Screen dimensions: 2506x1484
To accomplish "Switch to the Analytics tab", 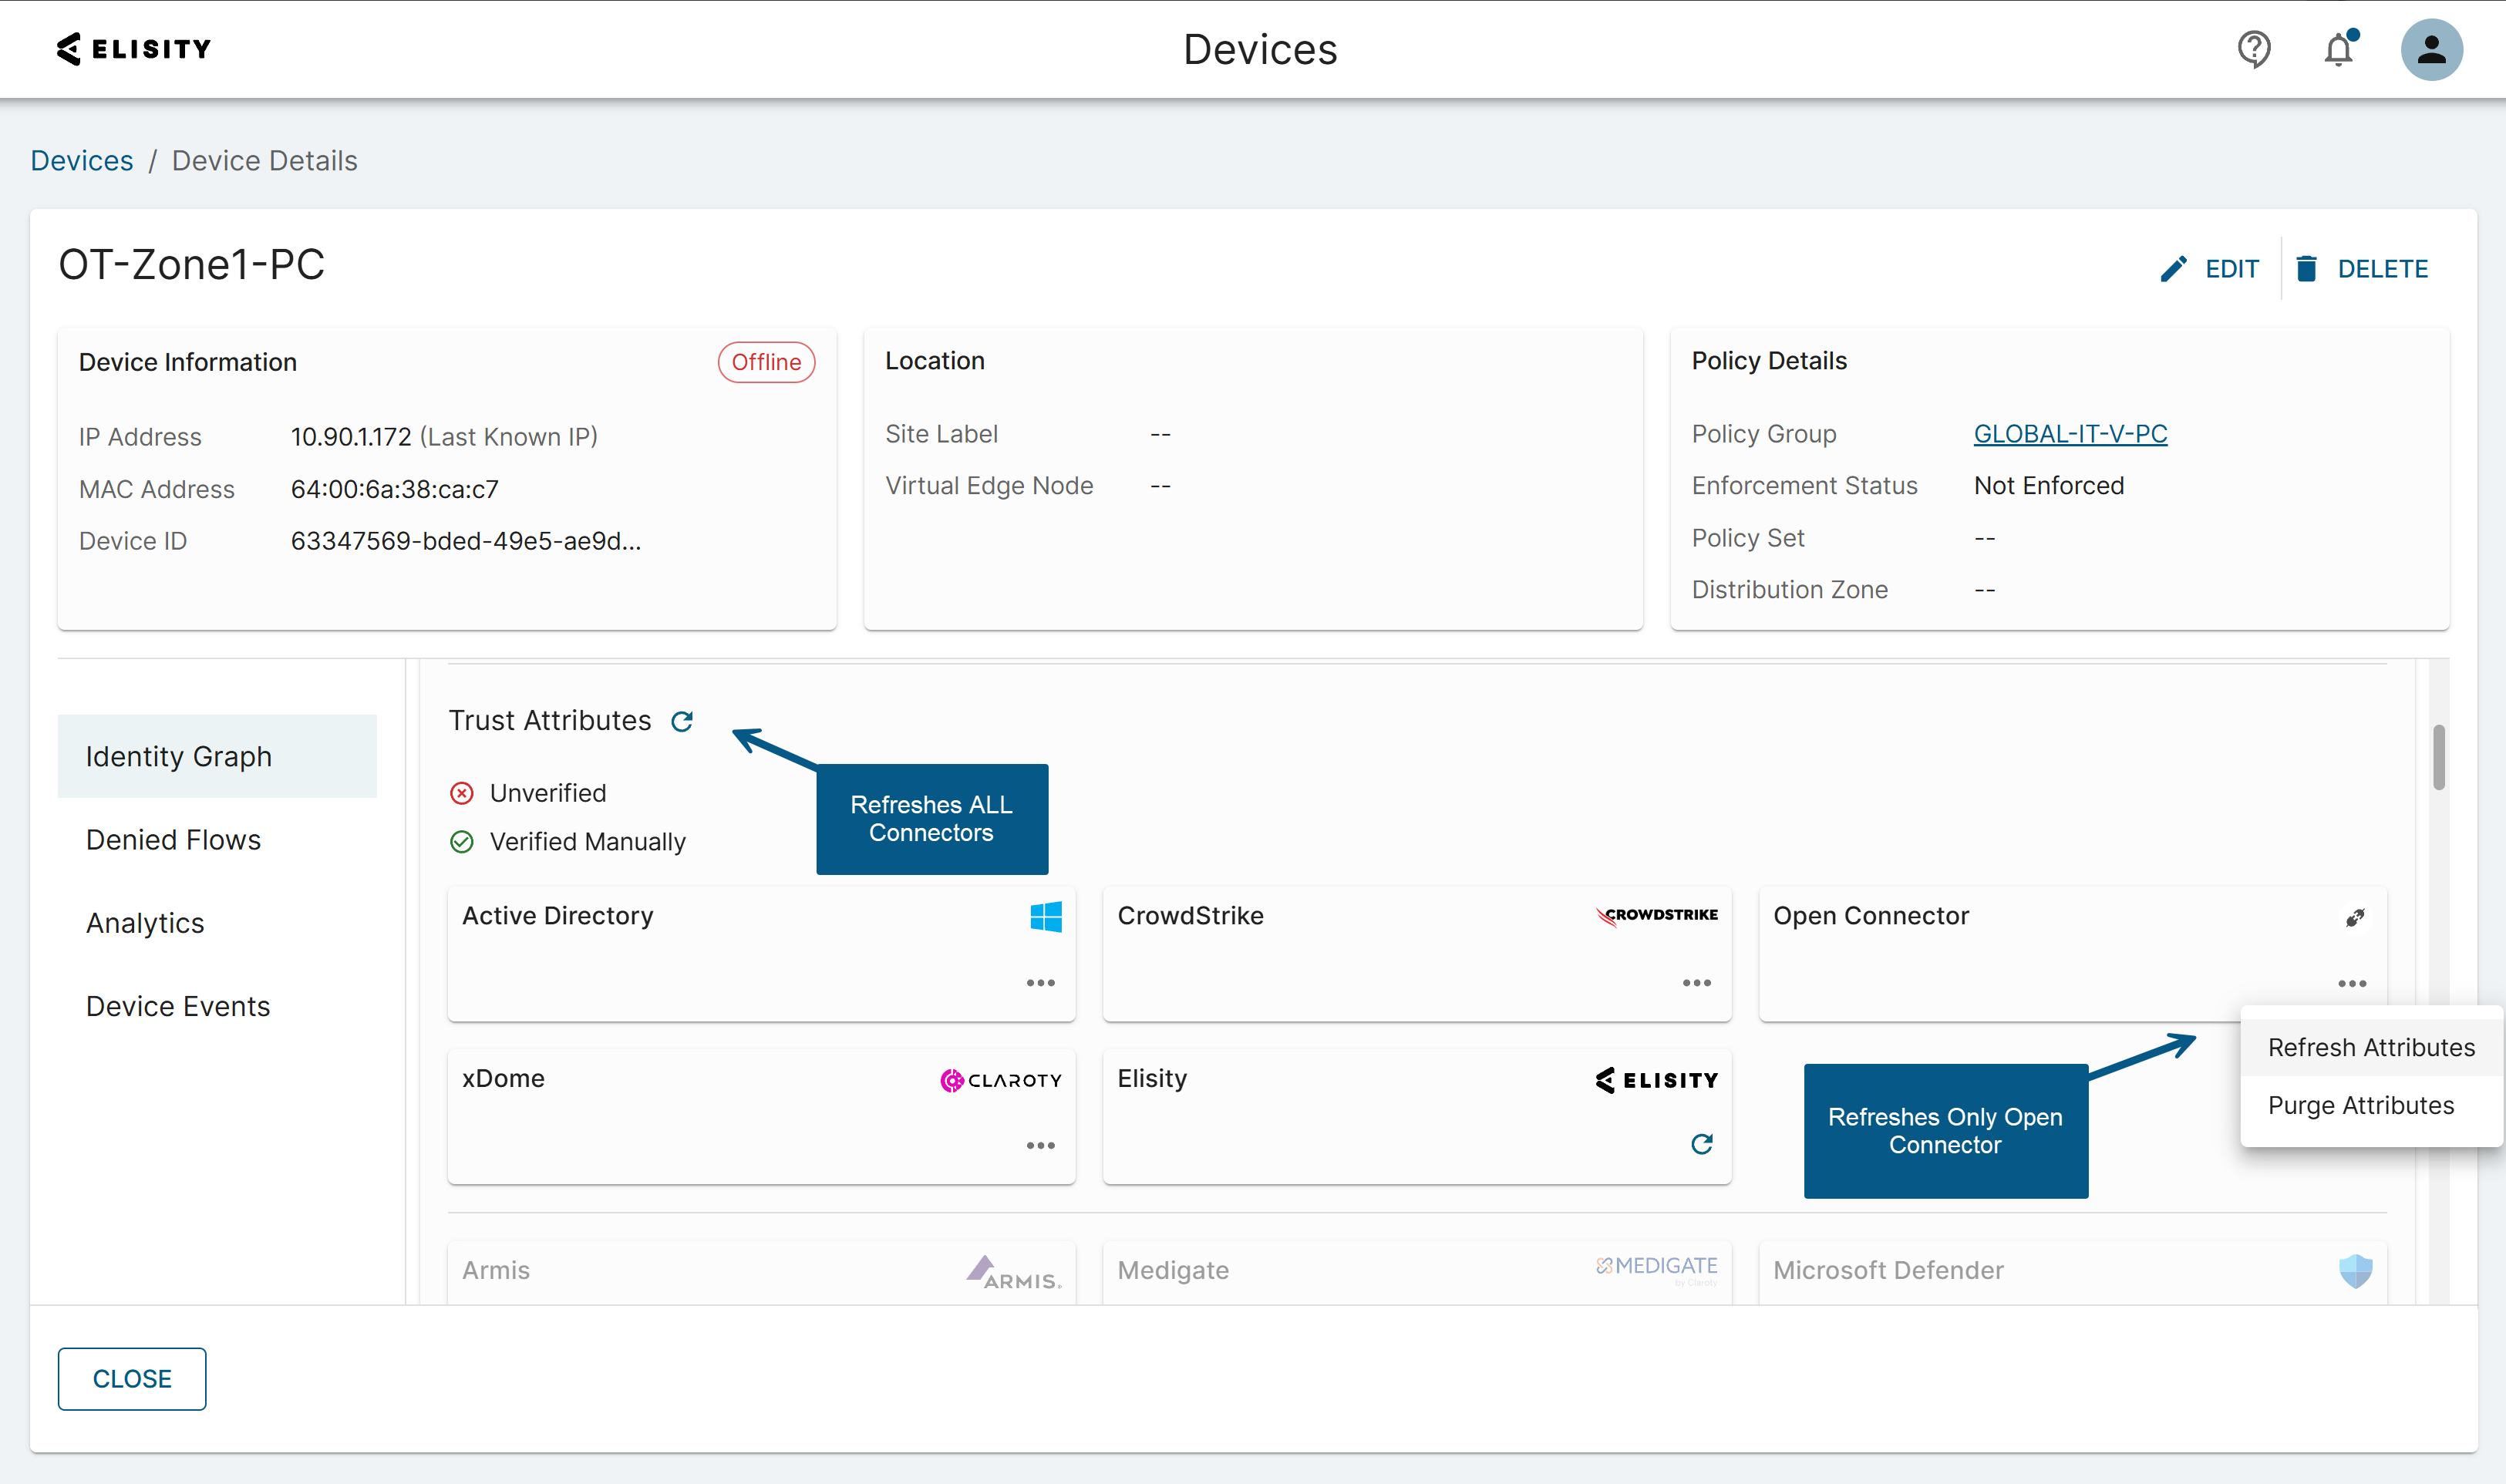I will pyautogui.click(x=217, y=922).
